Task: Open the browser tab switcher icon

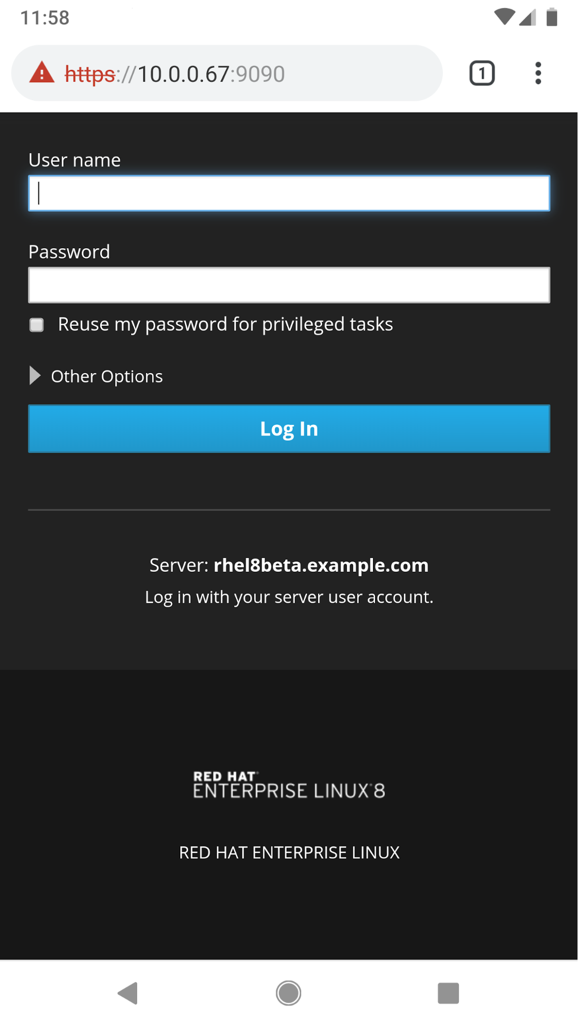Action: pos(481,73)
